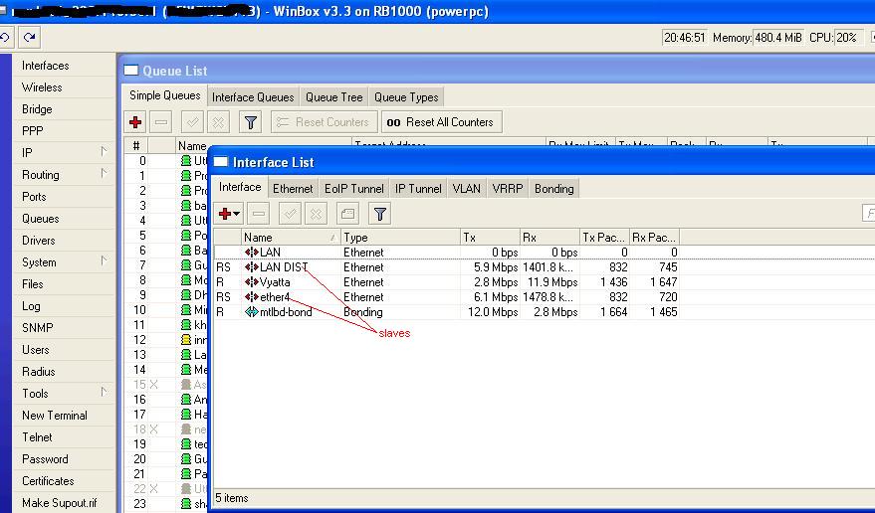
Task: Click enable checkmark in Queue List toolbar
Action: click(x=192, y=122)
